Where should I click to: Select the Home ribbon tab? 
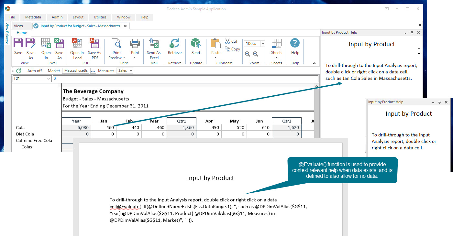[22, 33]
